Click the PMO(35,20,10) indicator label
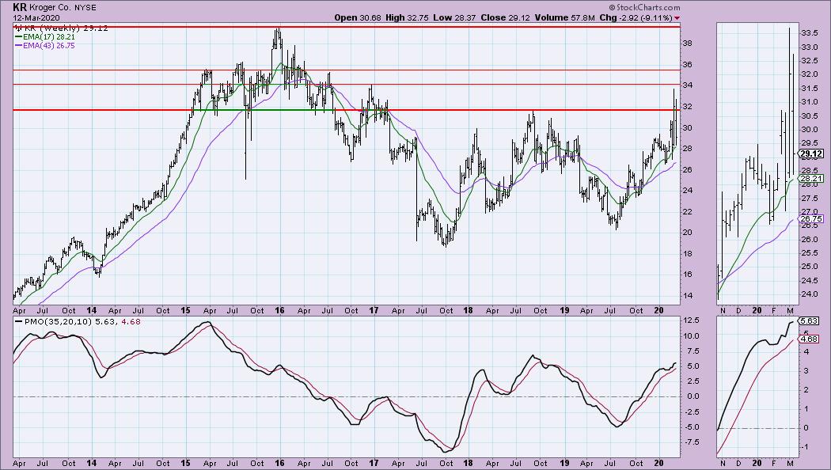Viewport: 831px width, 470px height. tap(59, 321)
